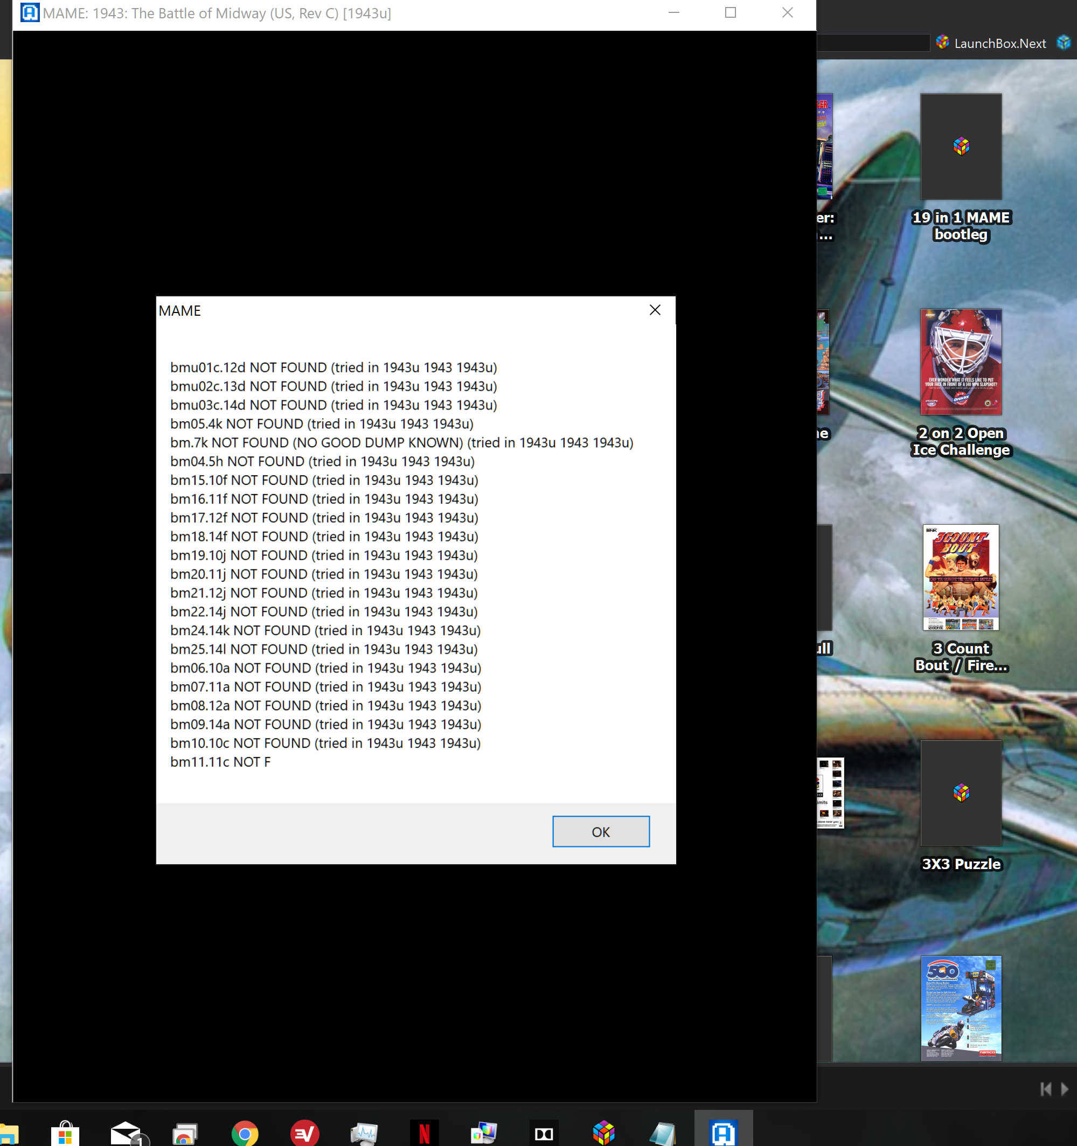Select 2 on 2 Open Ice Challenge cover
The width and height of the screenshot is (1077, 1146).
tap(961, 362)
